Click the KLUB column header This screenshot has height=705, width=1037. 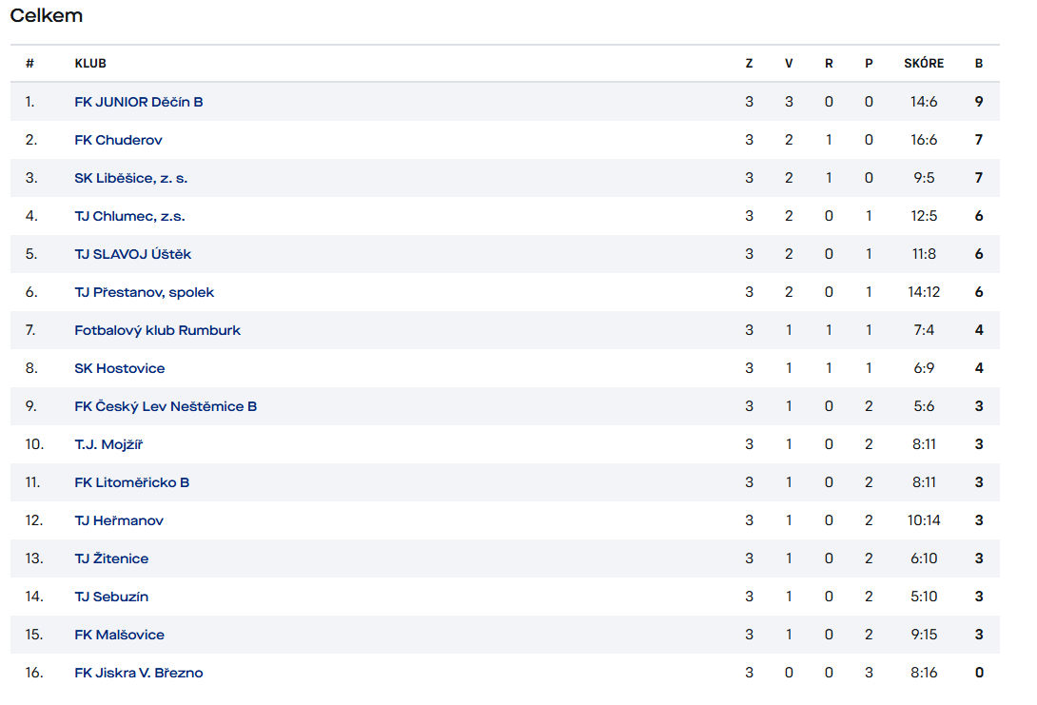coord(90,64)
